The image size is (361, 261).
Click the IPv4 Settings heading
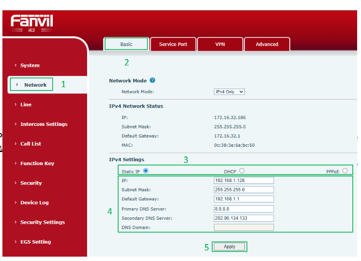pyautogui.click(x=127, y=159)
